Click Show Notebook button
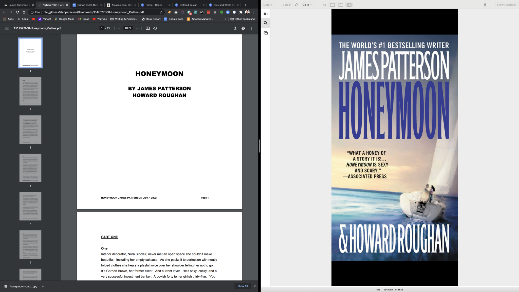The image size is (519, 292). point(506,5)
